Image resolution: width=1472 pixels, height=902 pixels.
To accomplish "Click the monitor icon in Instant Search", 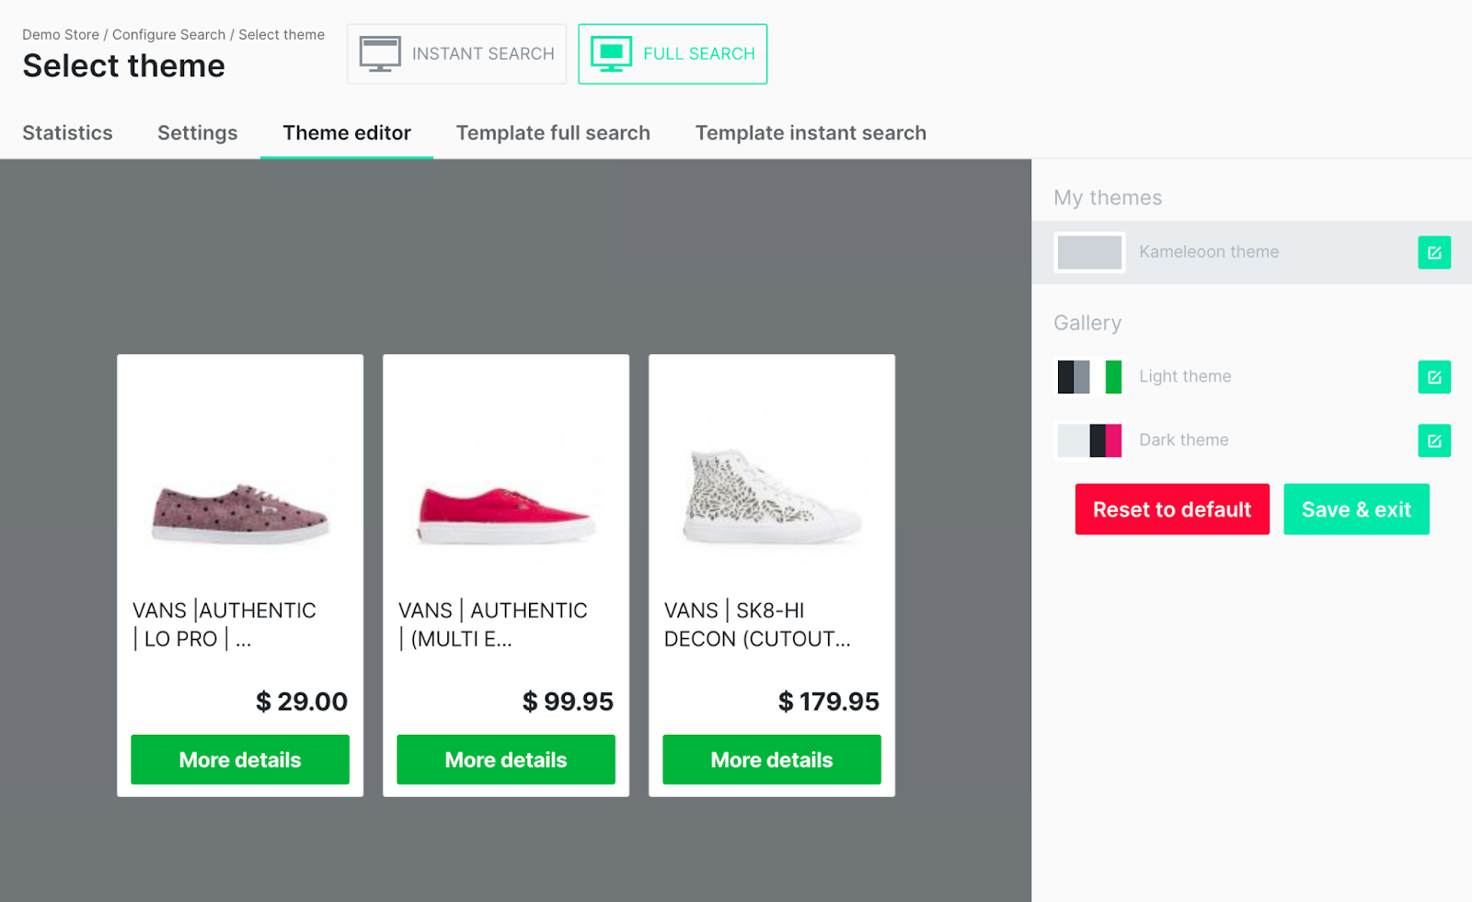I will 380,53.
